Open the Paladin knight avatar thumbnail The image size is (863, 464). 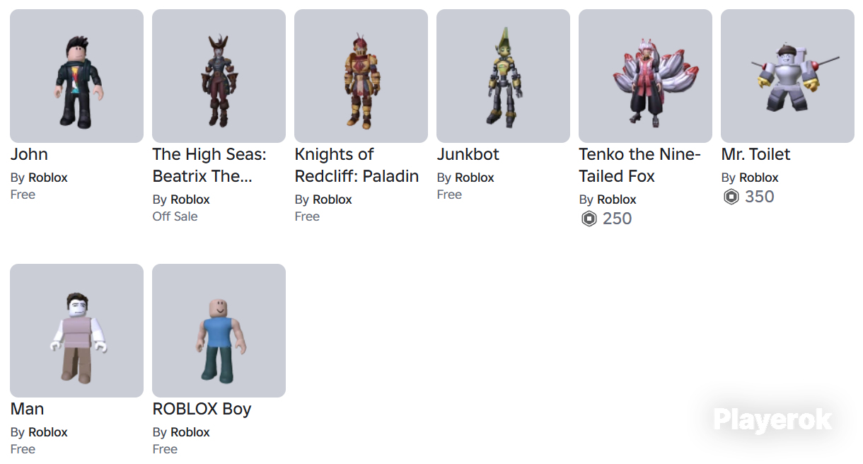point(361,76)
